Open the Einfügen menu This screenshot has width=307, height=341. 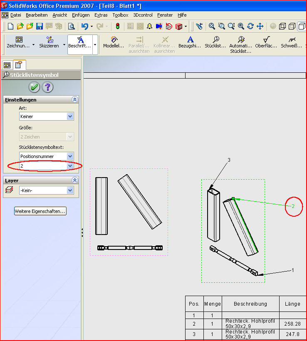point(81,15)
